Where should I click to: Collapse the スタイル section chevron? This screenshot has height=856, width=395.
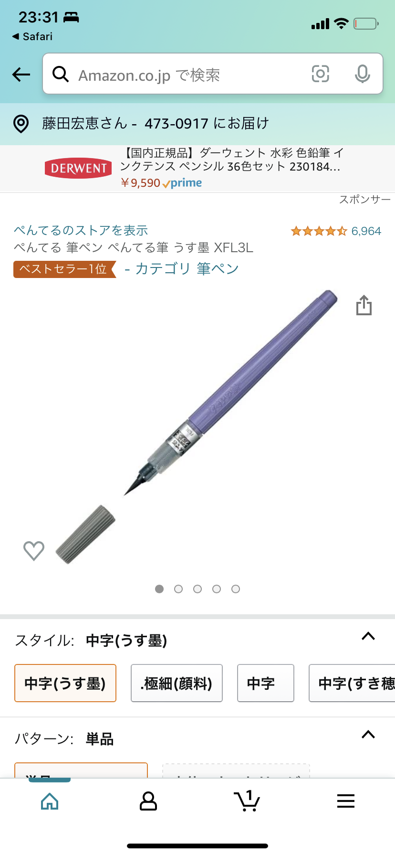point(368,636)
